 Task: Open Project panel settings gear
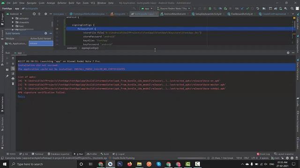[x=45, y=14]
